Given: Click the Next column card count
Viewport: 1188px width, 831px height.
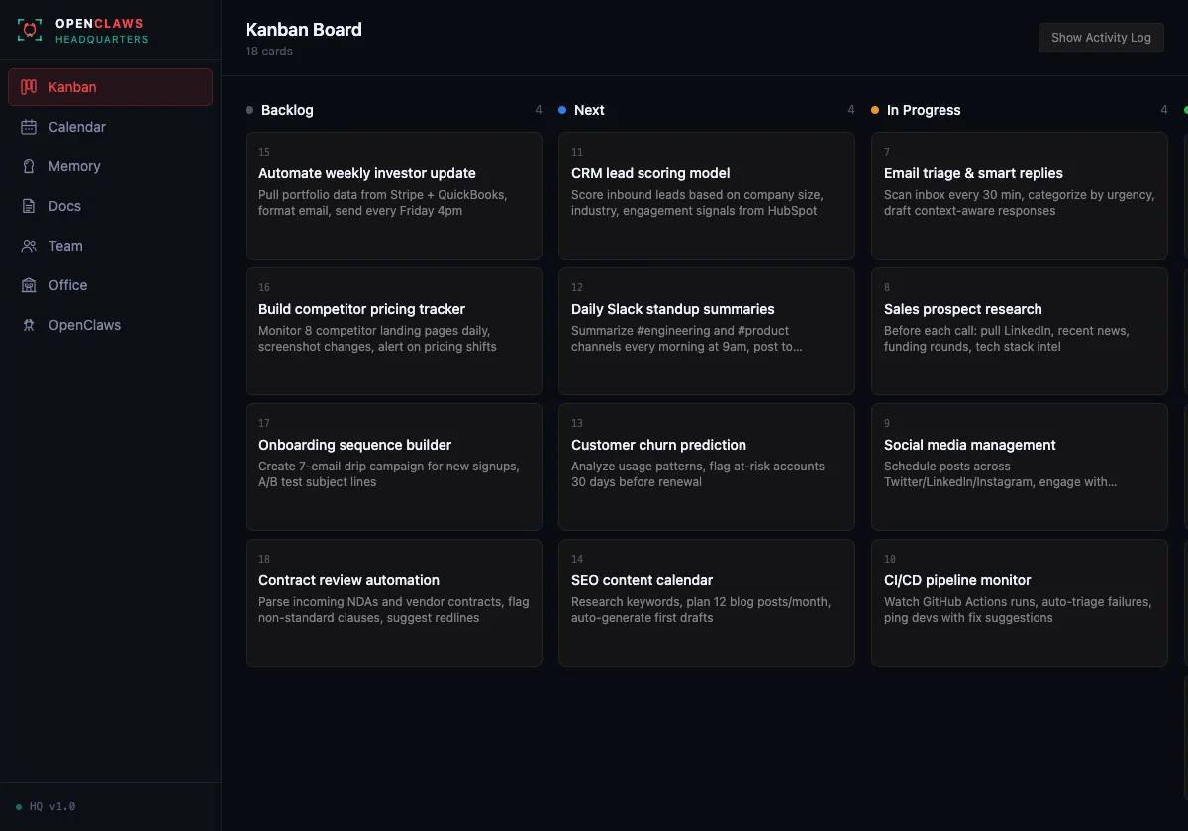Looking at the screenshot, I should point(851,110).
